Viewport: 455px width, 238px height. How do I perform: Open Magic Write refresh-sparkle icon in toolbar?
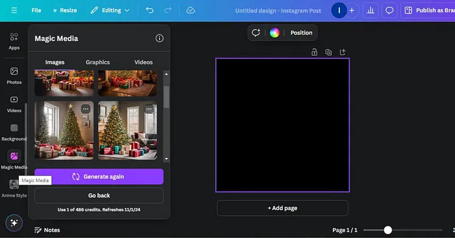(x=255, y=33)
